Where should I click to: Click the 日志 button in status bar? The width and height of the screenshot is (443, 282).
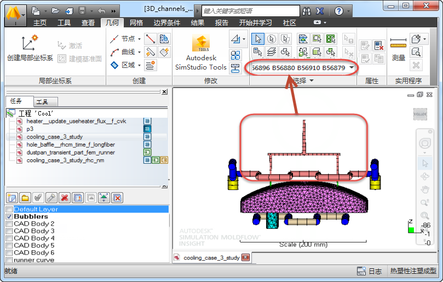369,271
